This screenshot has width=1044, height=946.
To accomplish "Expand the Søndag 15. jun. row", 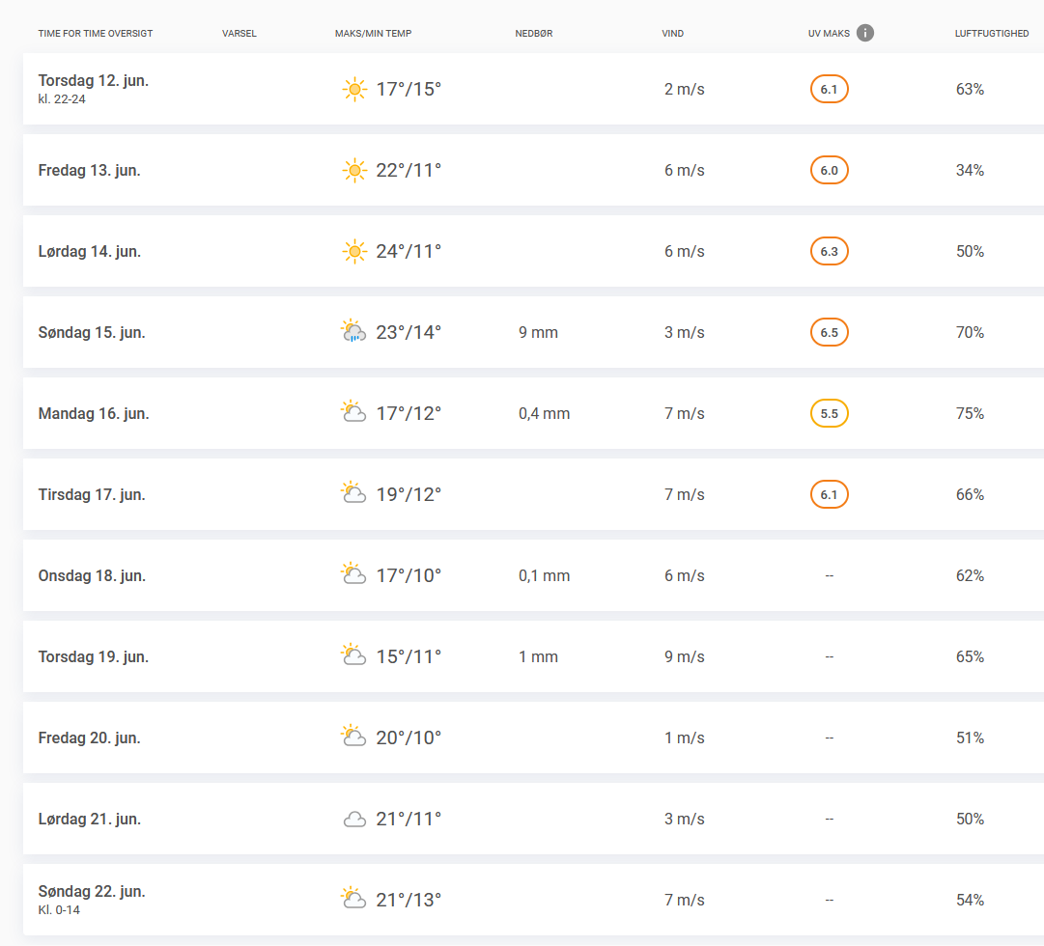I will [x=533, y=332].
